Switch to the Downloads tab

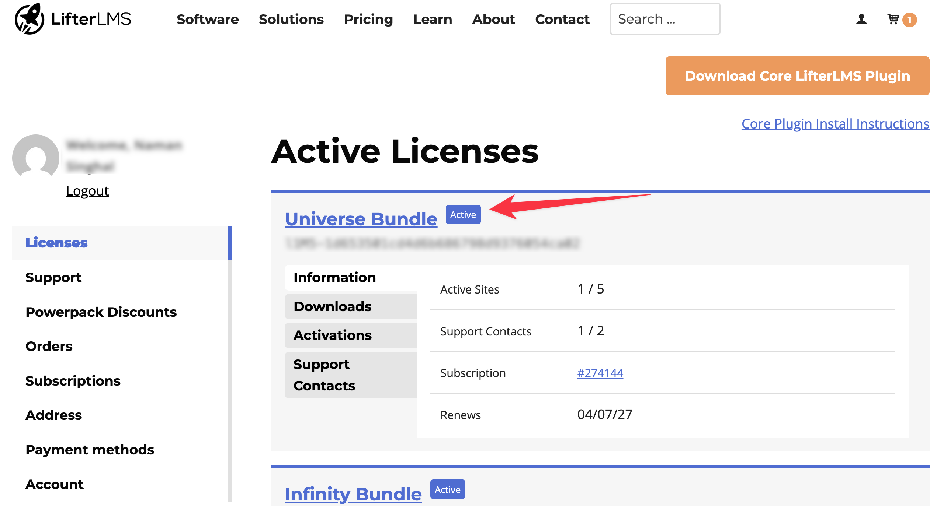click(351, 306)
